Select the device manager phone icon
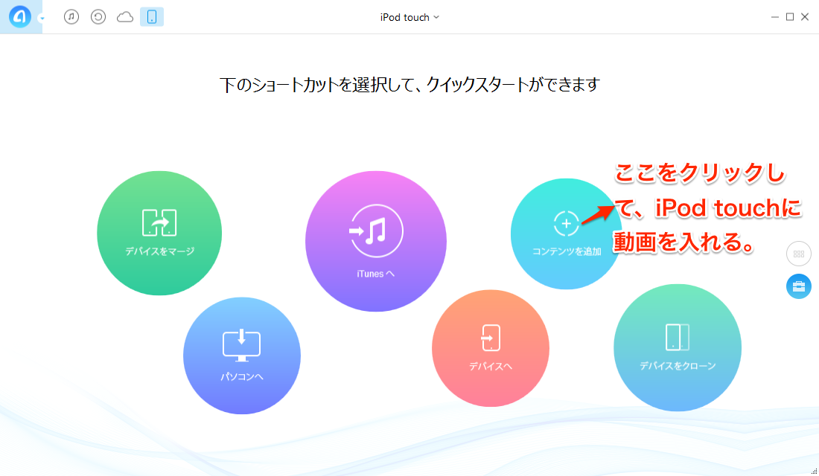 [x=152, y=16]
